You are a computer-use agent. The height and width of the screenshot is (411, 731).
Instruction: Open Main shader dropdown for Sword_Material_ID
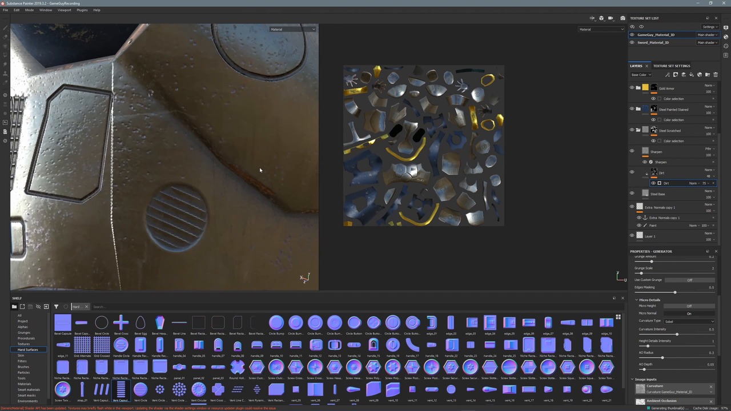[707, 42]
